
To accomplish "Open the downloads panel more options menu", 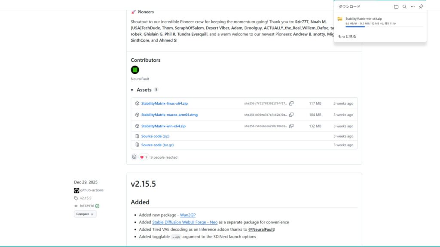I will (x=412, y=6).
